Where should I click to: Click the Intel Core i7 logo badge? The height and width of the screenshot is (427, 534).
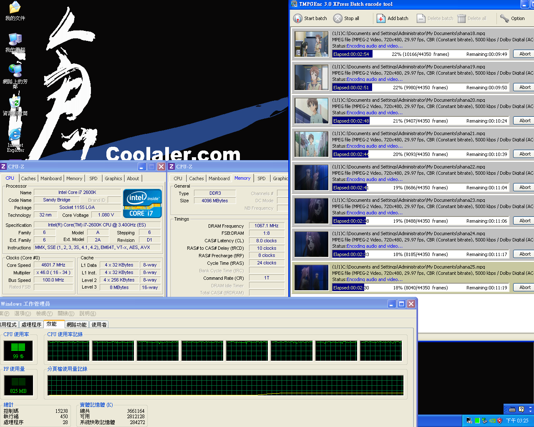(142, 203)
